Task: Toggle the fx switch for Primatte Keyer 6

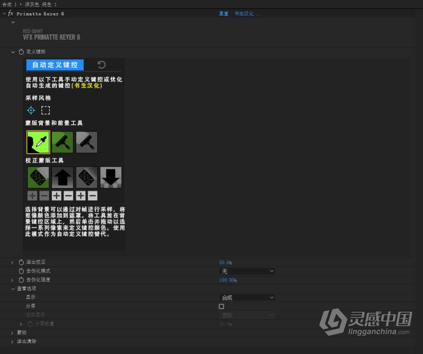Action: pyautogui.click(x=11, y=13)
